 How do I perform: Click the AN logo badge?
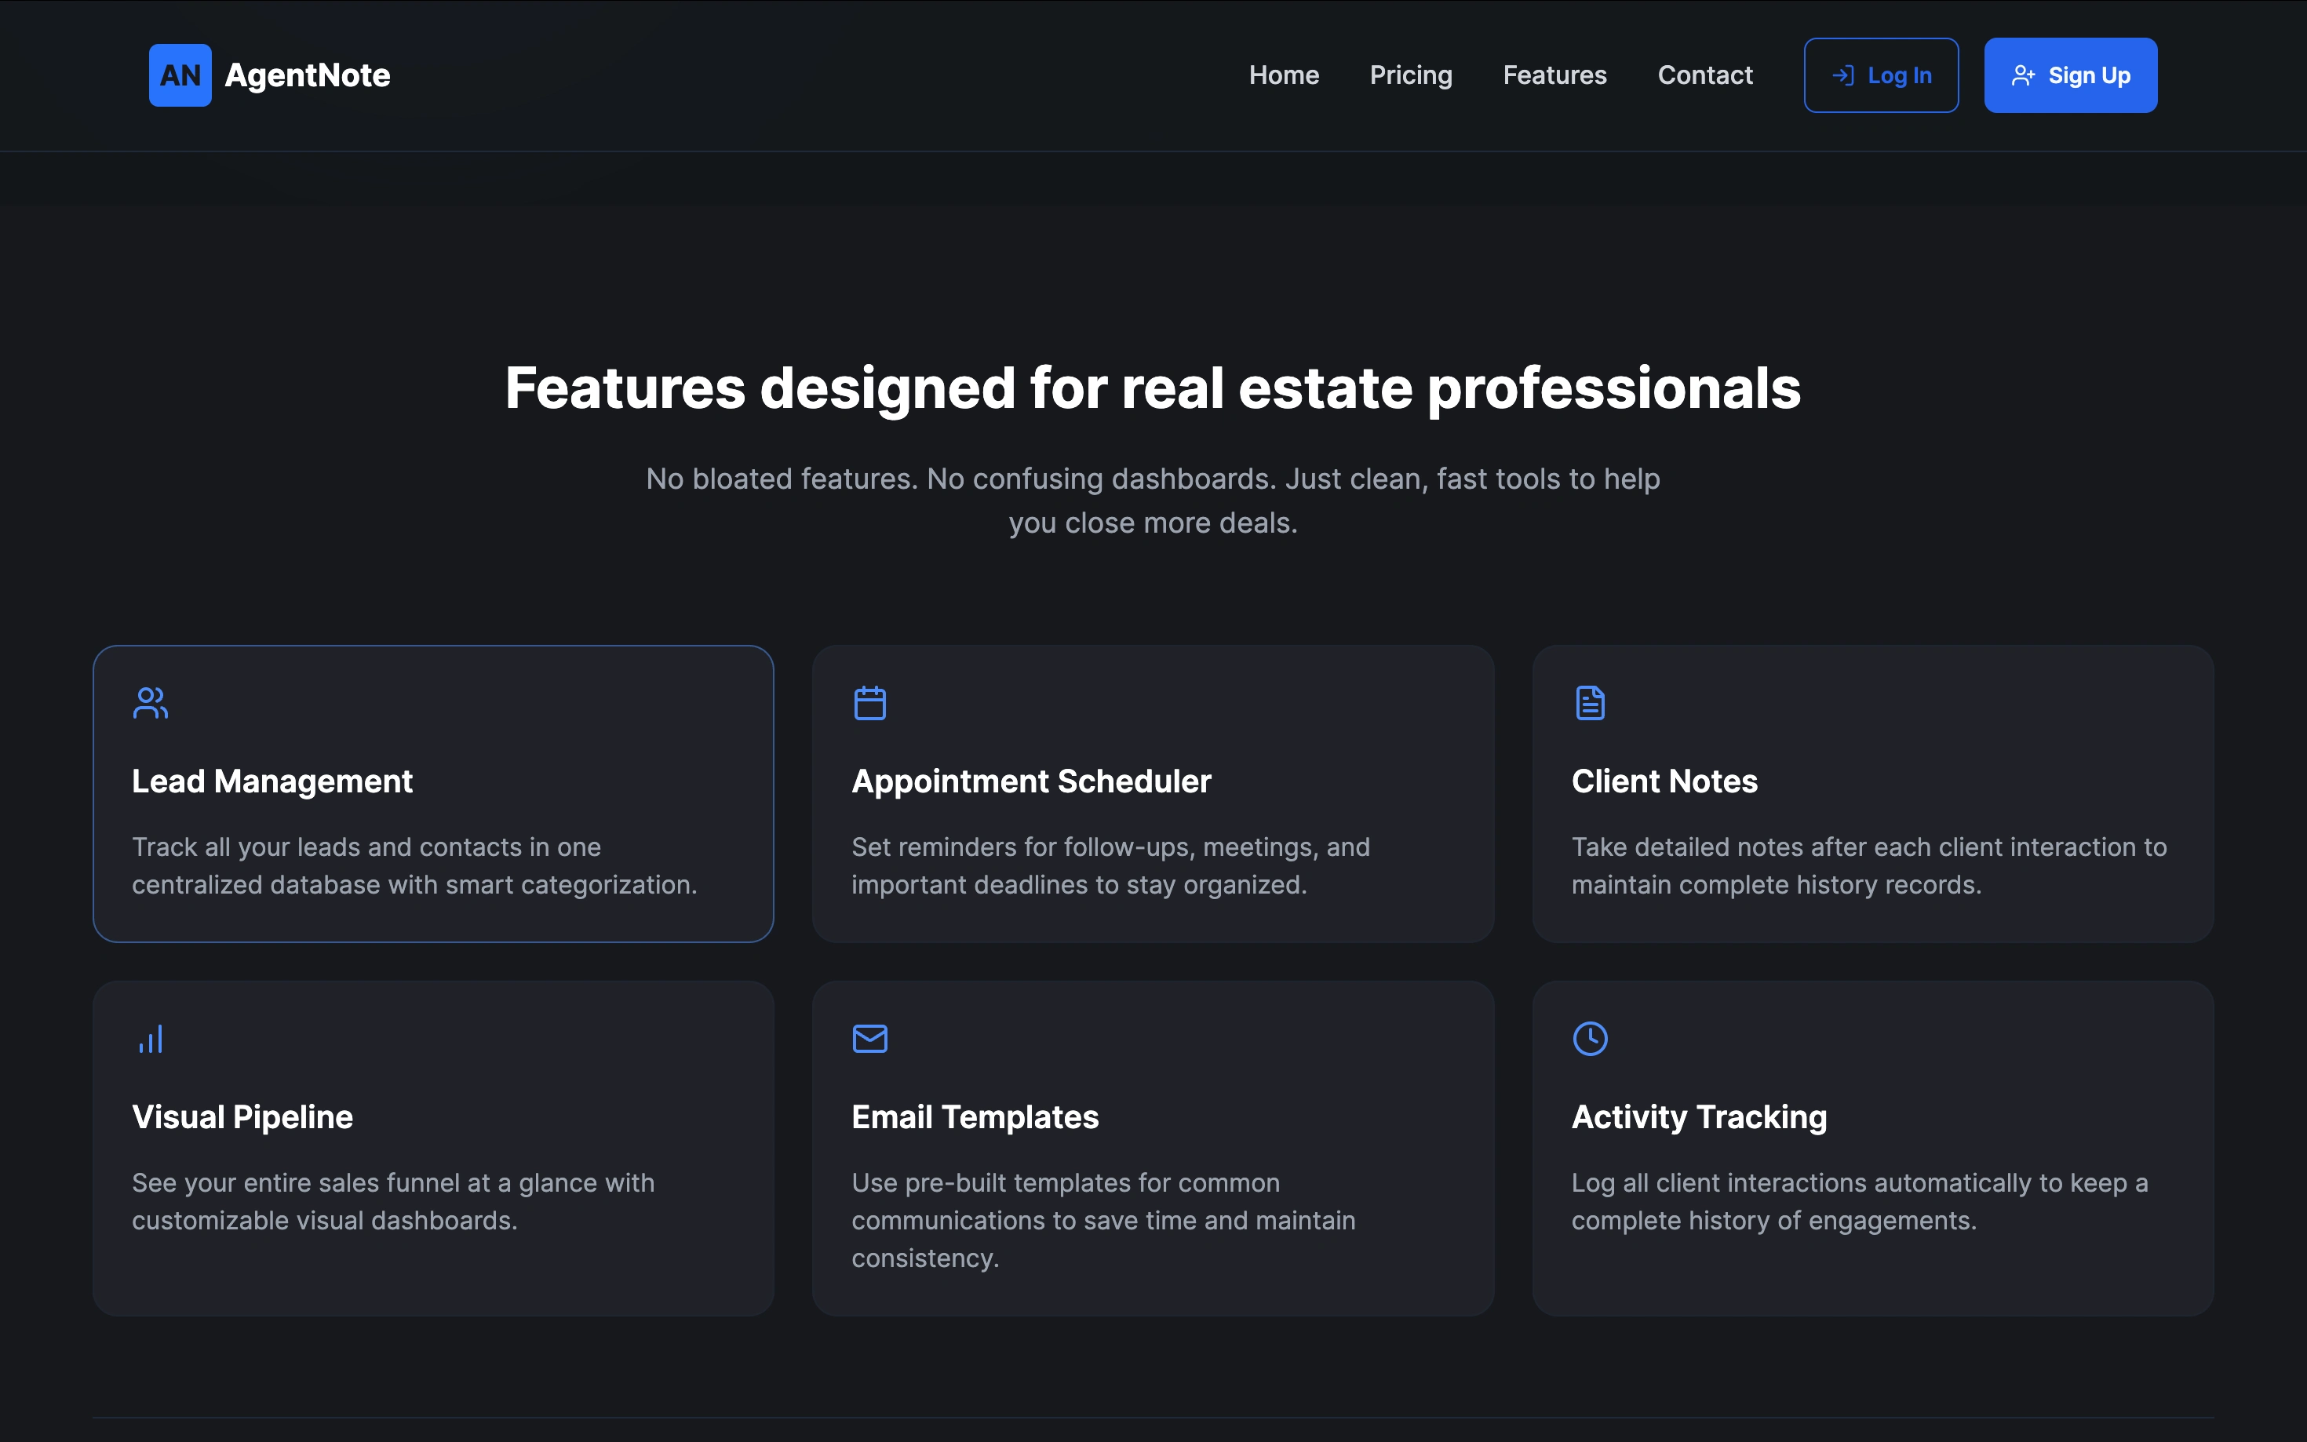[179, 75]
